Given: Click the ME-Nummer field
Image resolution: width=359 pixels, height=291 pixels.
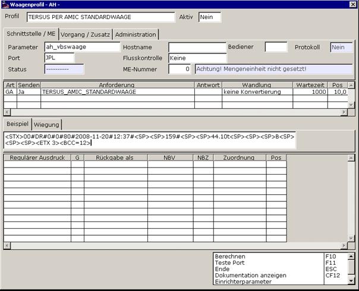Looking at the screenshot, I should coord(179,69).
